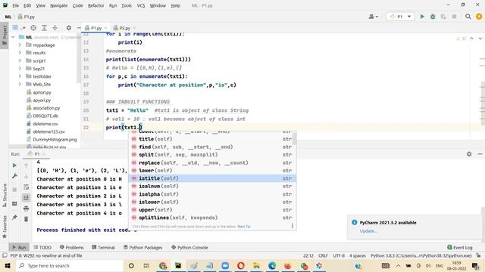The height and width of the screenshot is (272, 485).
Task: Click Next Tip link in completion popup
Action: [x=244, y=227]
